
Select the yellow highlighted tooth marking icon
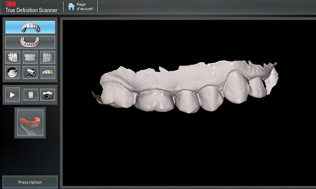(x=47, y=72)
